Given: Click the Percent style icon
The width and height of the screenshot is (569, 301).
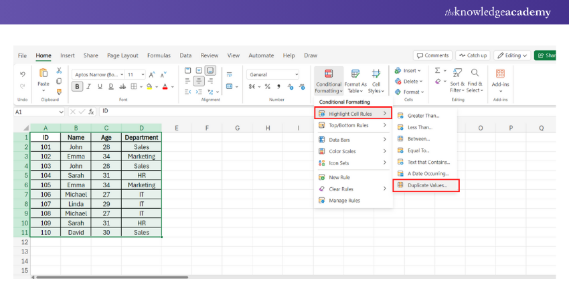Looking at the screenshot, I should 267,86.
